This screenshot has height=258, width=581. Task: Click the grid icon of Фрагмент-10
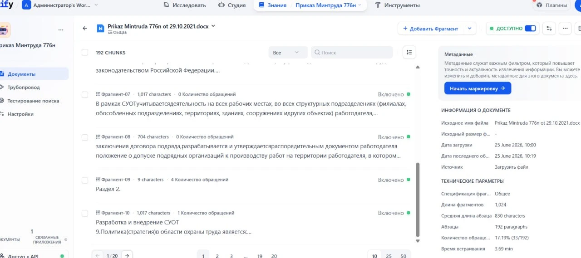[98, 213]
